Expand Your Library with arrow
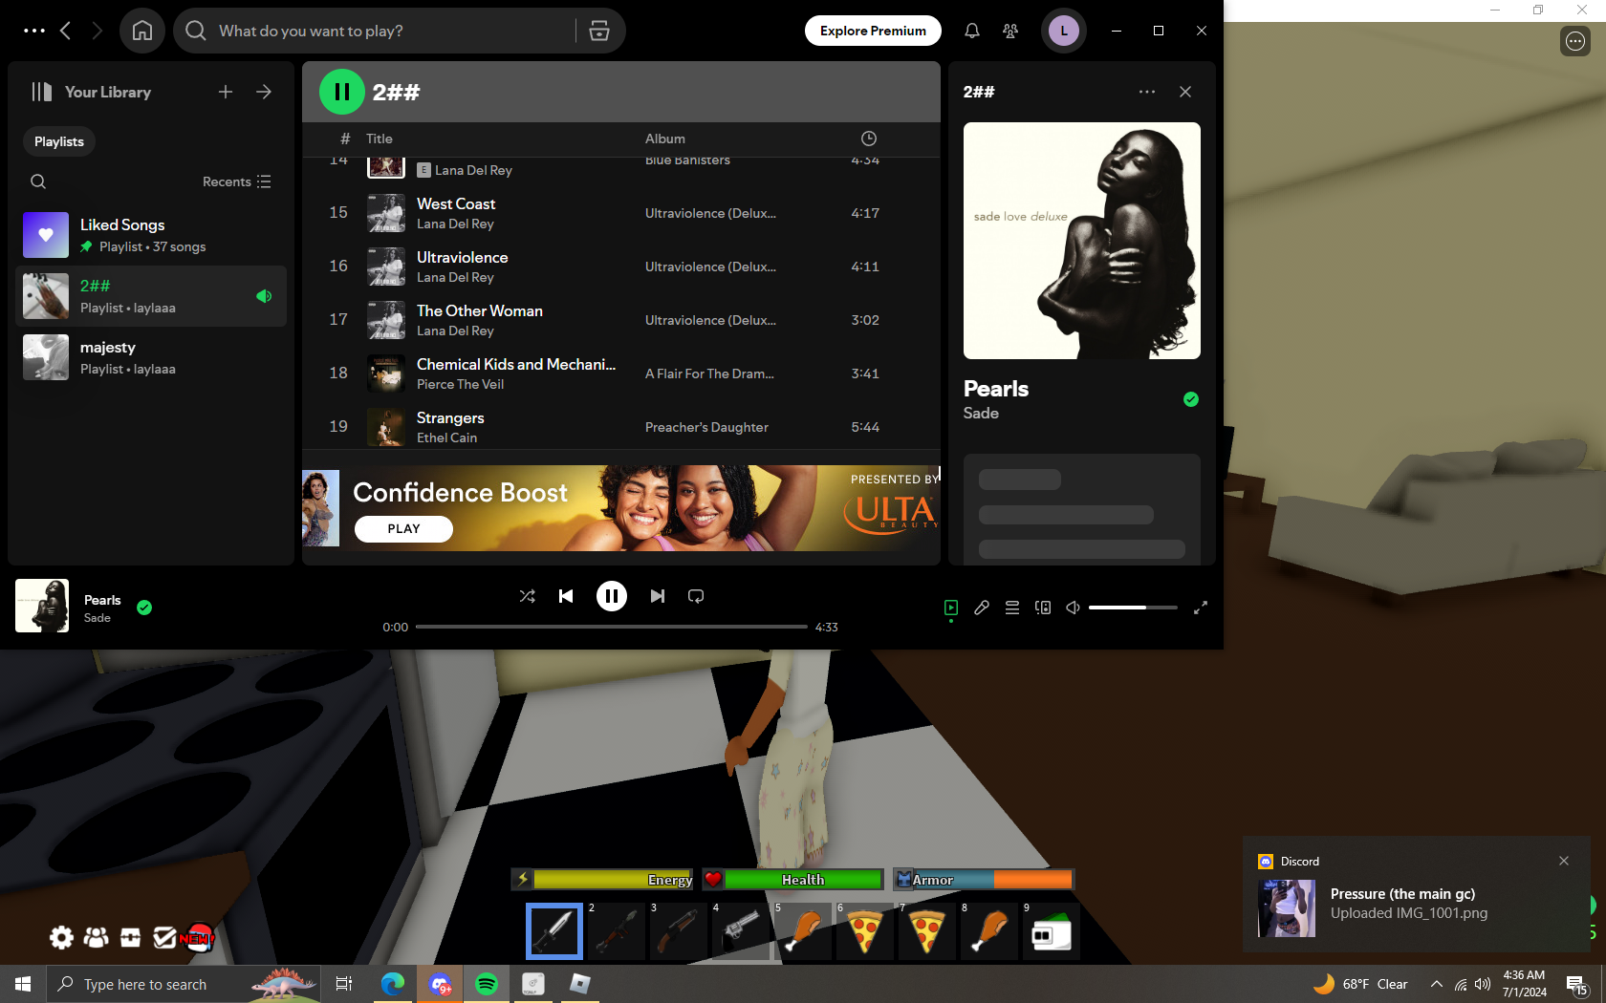 (x=264, y=92)
